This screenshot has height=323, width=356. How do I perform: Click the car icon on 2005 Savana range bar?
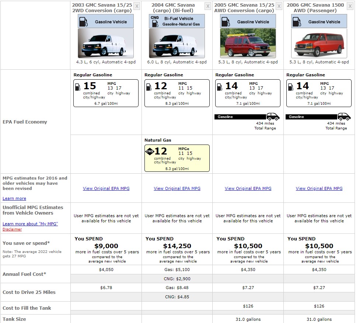click(x=273, y=117)
